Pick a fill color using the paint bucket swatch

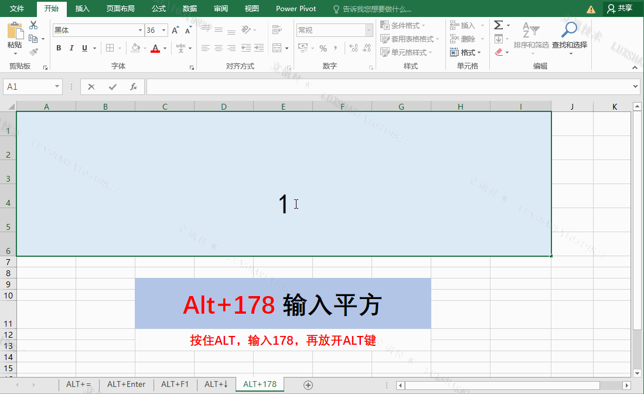(x=137, y=47)
